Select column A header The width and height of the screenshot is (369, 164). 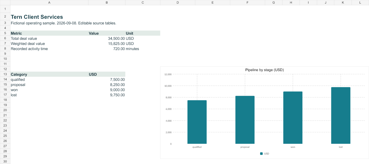(49, 3)
